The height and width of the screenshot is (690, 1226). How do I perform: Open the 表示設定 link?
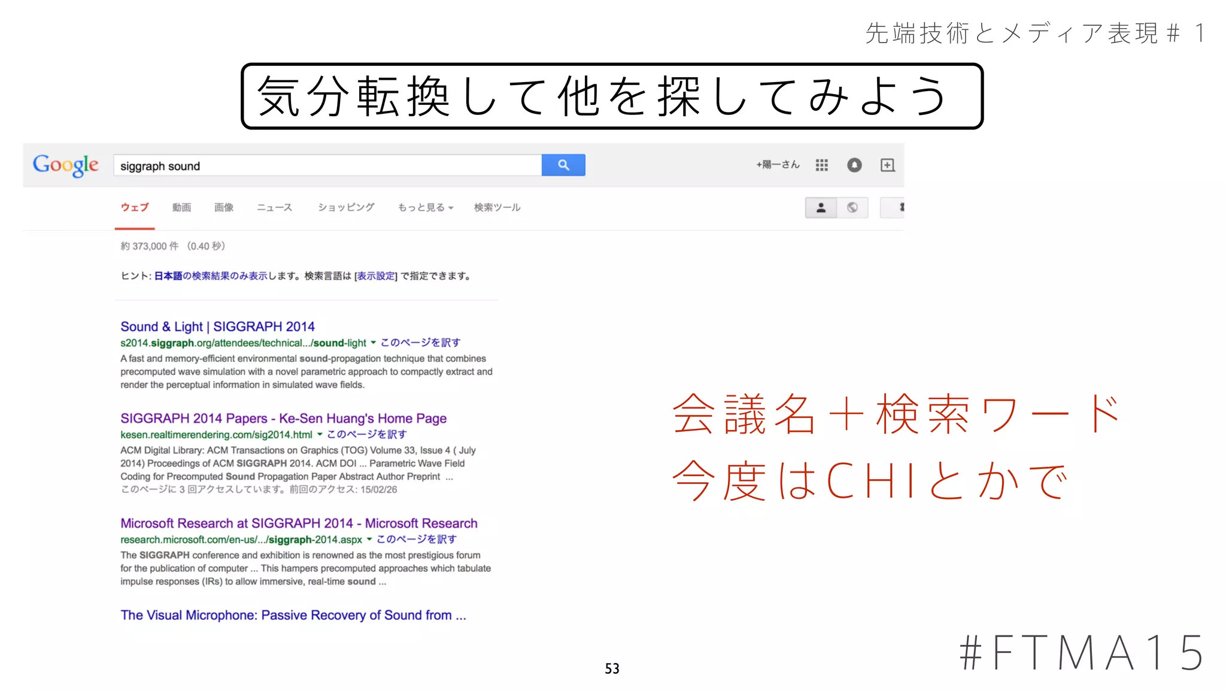(x=376, y=276)
